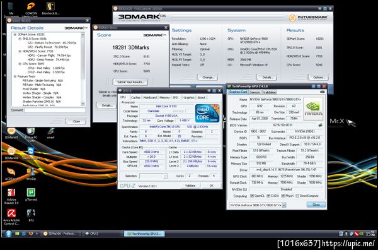The height and width of the screenshot is (250, 378).
Task: Click the Details button under System
Action: tap(266, 78)
